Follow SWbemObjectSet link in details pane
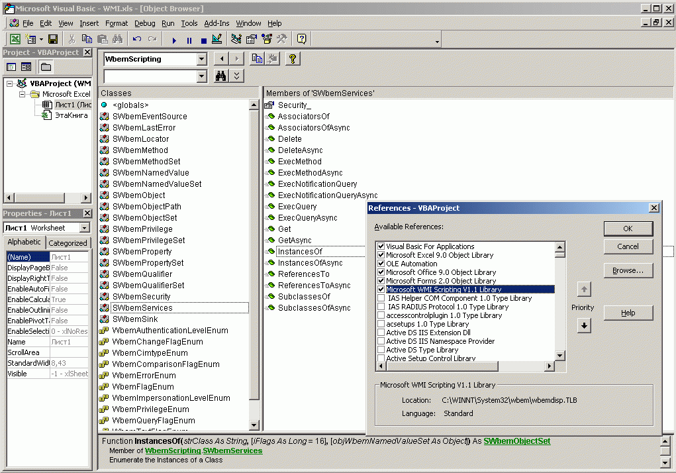 (x=517, y=441)
